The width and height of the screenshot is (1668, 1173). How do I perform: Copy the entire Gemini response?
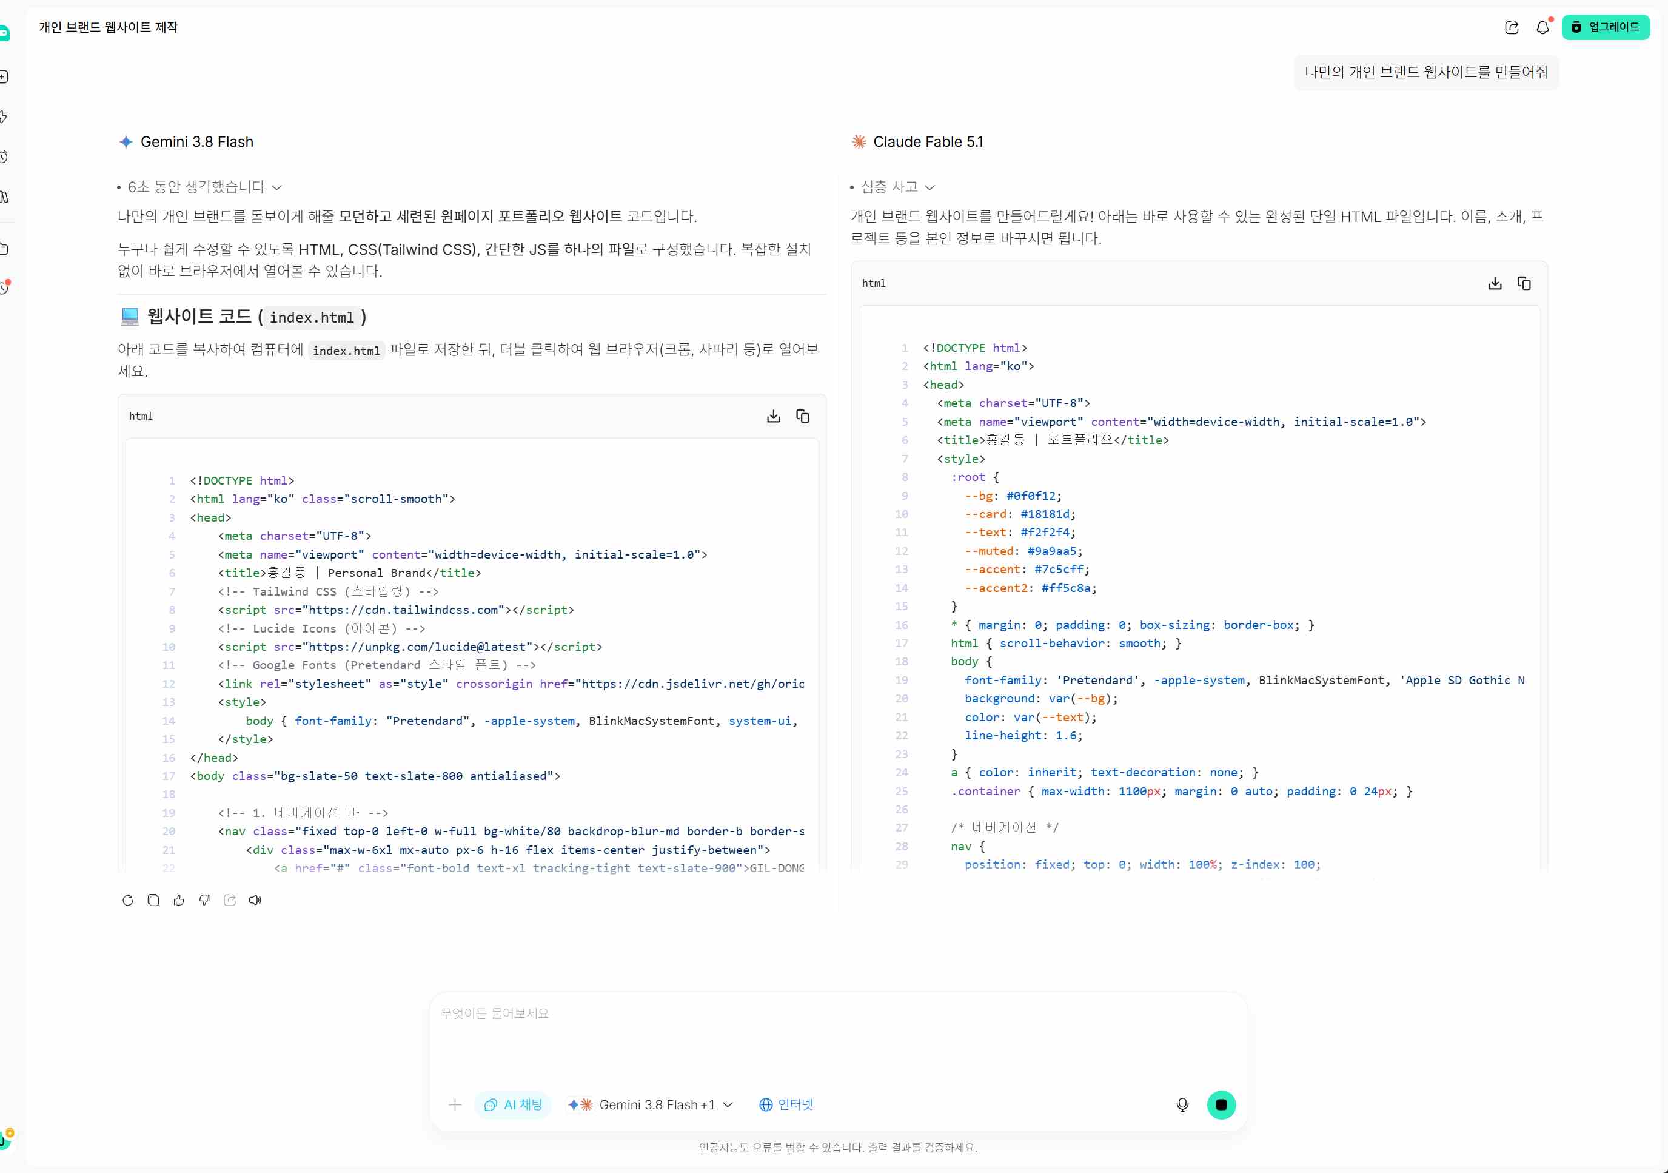coord(153,901)
